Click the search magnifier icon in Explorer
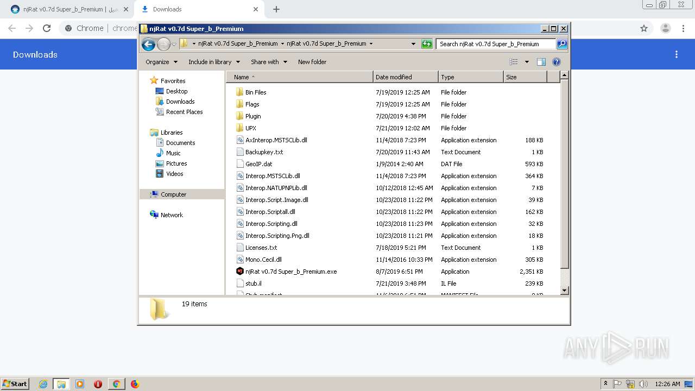This screenshot has width=695, height=391. pyautogui.click(x=562, y=44)
